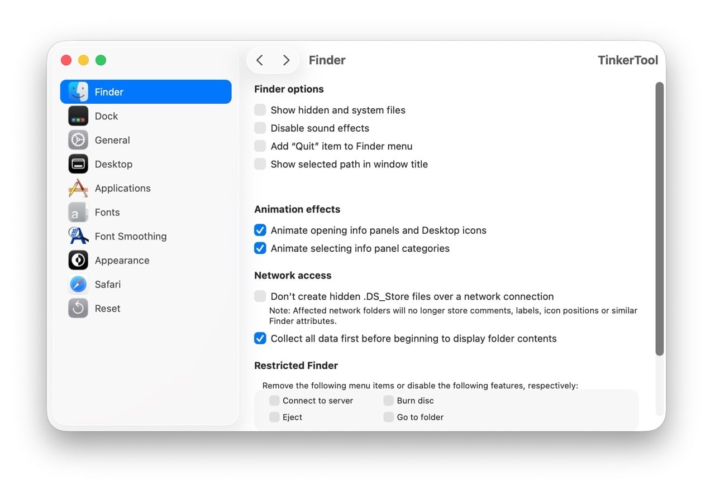The image size is (715, 481).
Task: Click the back navigation arrow
Action: pos(259,60)
